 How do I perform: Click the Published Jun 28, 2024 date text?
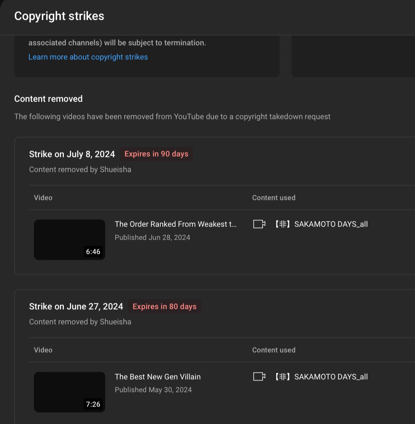click(153, 237)
